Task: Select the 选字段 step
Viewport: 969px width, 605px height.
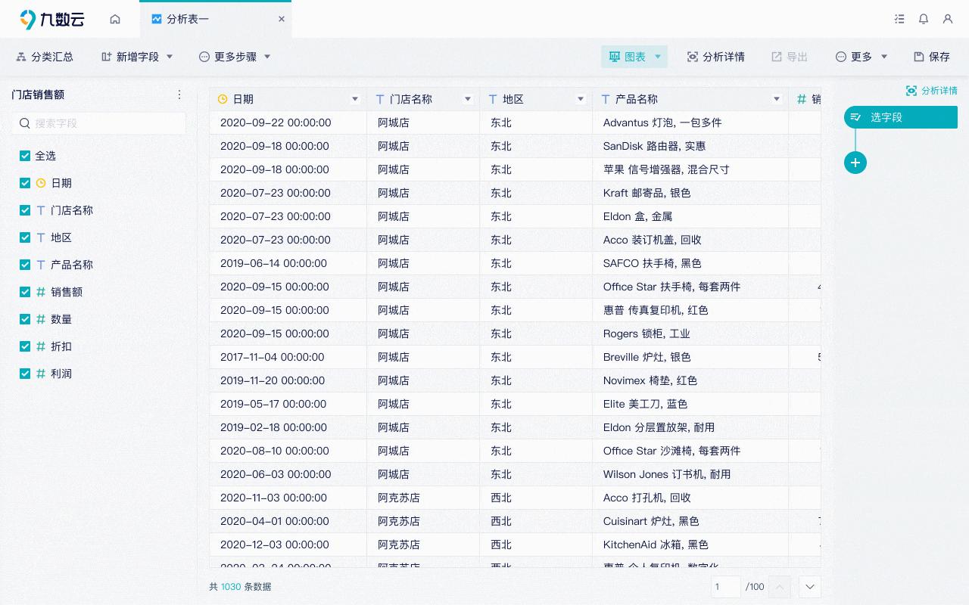Action: point(901,117)
